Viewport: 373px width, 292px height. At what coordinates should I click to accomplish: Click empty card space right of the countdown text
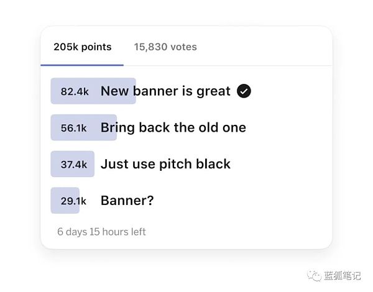click(x=249, y=232)
